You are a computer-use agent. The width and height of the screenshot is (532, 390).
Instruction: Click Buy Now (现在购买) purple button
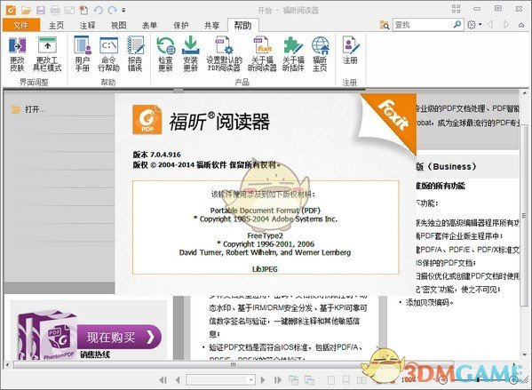coord(119,337)
